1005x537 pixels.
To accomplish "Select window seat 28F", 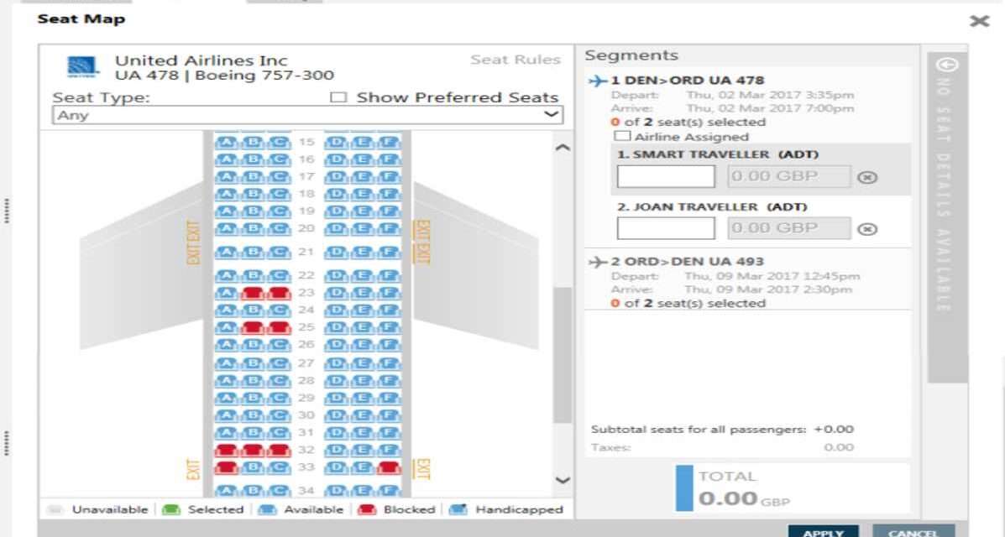I will (x=388, y=380).
